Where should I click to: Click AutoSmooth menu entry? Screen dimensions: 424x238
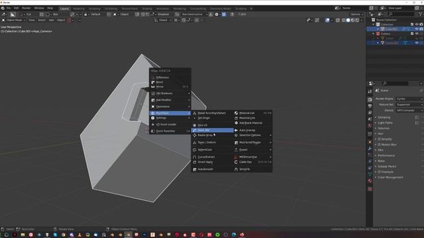click(212, 169)
